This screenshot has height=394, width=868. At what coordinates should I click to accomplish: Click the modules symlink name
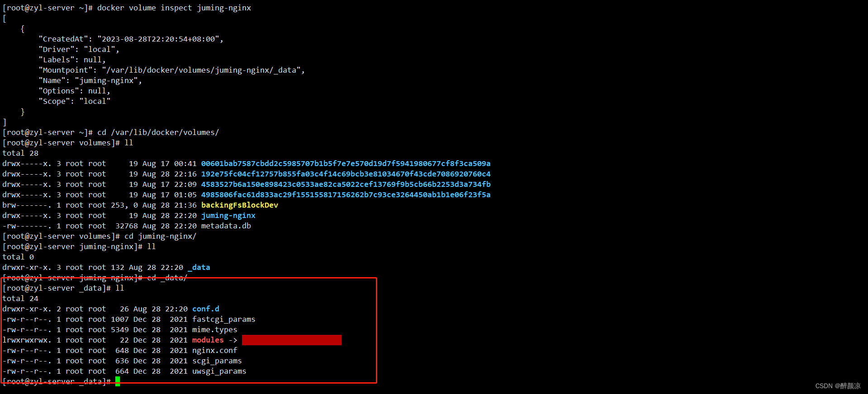click(208, 340)
